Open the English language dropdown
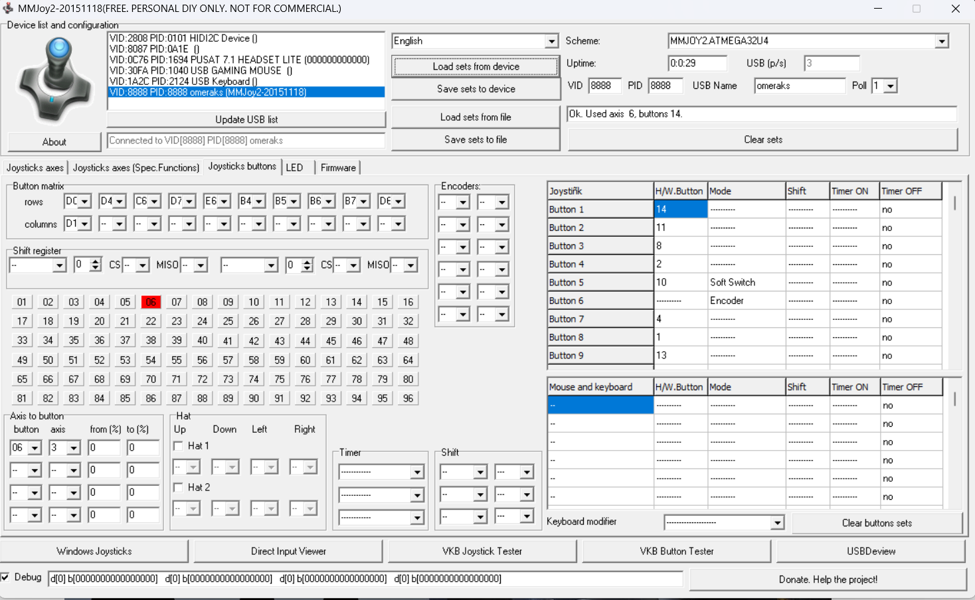 point(551,41)
